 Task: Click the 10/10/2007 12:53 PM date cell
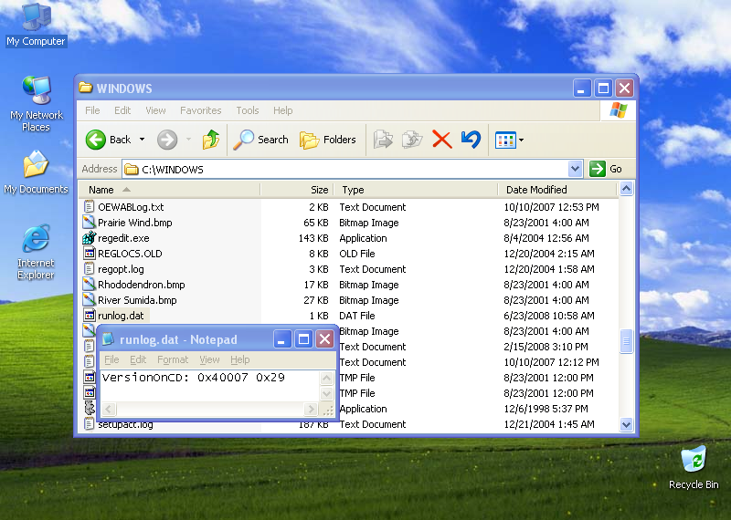pyautogui.click(x=551, y=207)
